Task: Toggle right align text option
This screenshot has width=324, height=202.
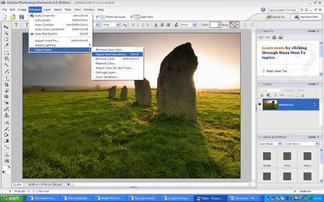Action: 168,25
